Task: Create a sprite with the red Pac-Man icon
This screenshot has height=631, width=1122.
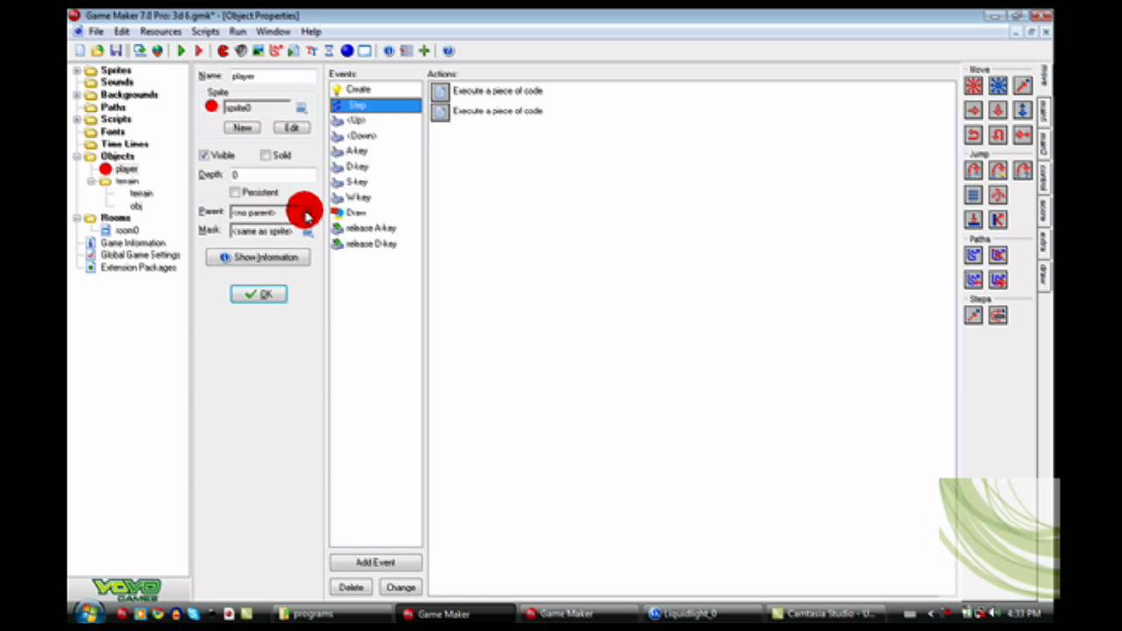Action: 224,51
